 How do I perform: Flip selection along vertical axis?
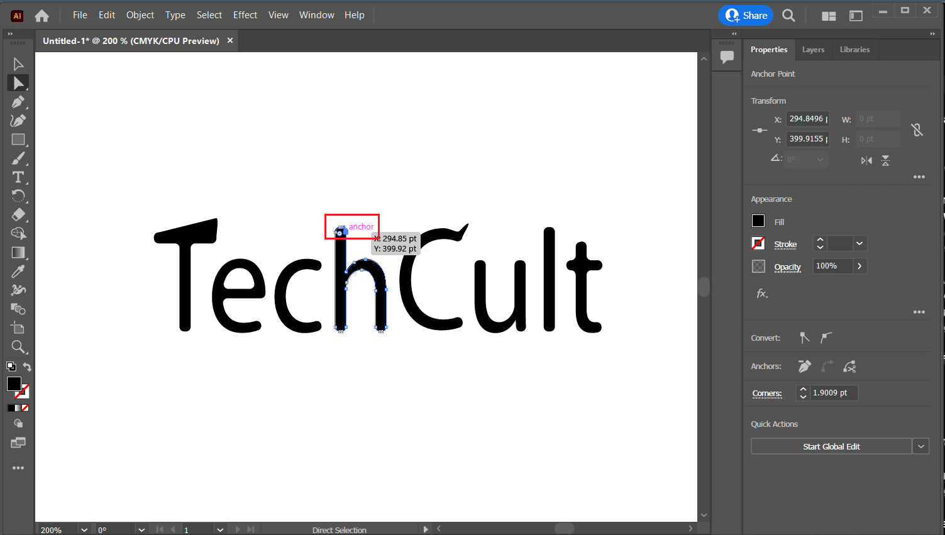tap(885, 160)
